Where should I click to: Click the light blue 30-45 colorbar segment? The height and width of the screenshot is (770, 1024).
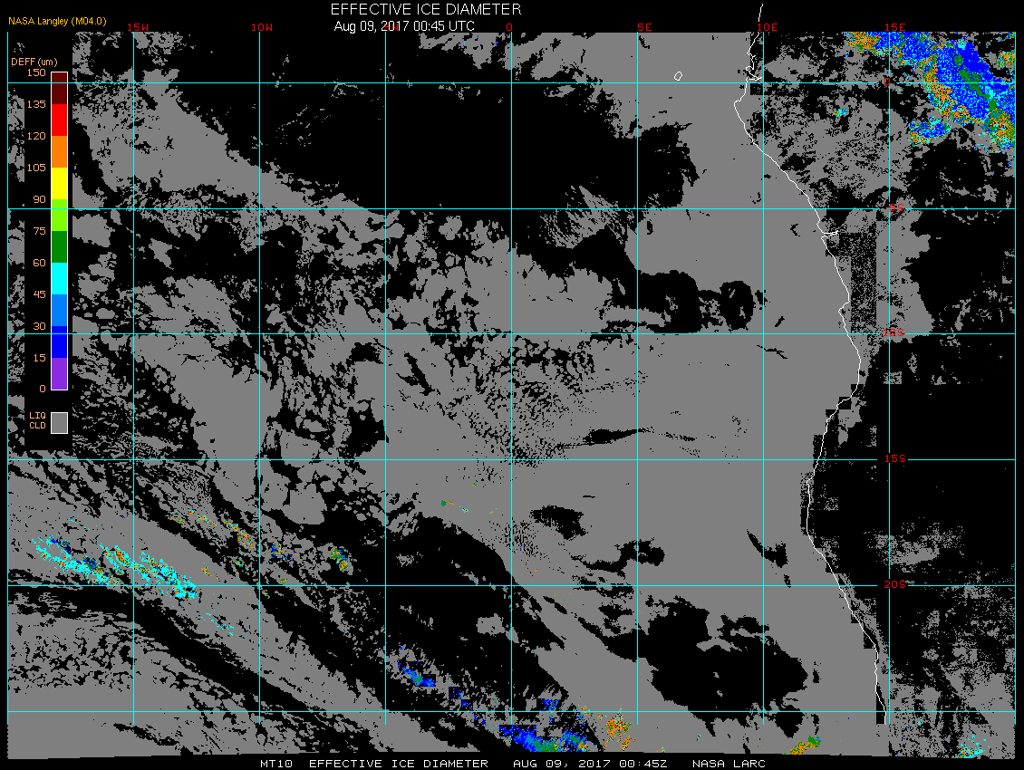tap(60, 310)
